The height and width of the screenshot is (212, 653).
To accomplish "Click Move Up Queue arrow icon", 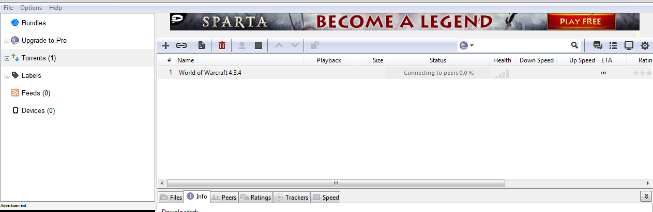I will [x=279, y=45].
